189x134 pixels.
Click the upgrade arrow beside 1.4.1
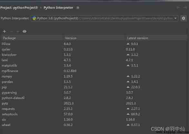[128, 82]
